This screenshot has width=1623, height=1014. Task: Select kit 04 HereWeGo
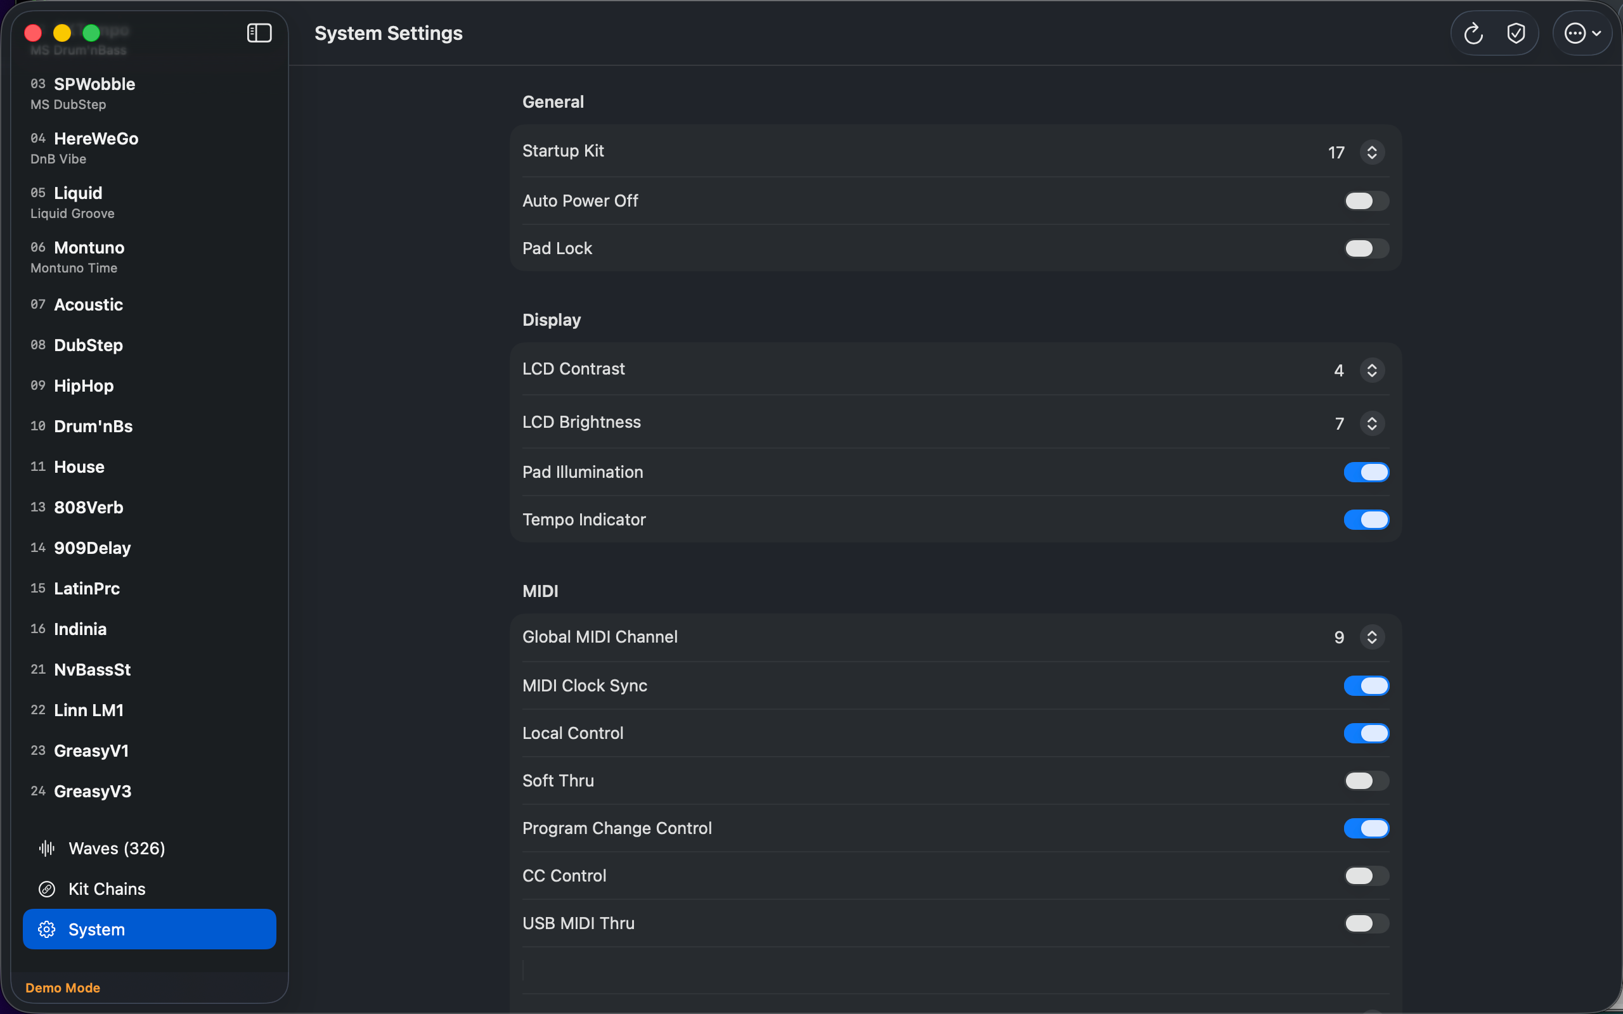pyautogui.click(x=149, y=148)
